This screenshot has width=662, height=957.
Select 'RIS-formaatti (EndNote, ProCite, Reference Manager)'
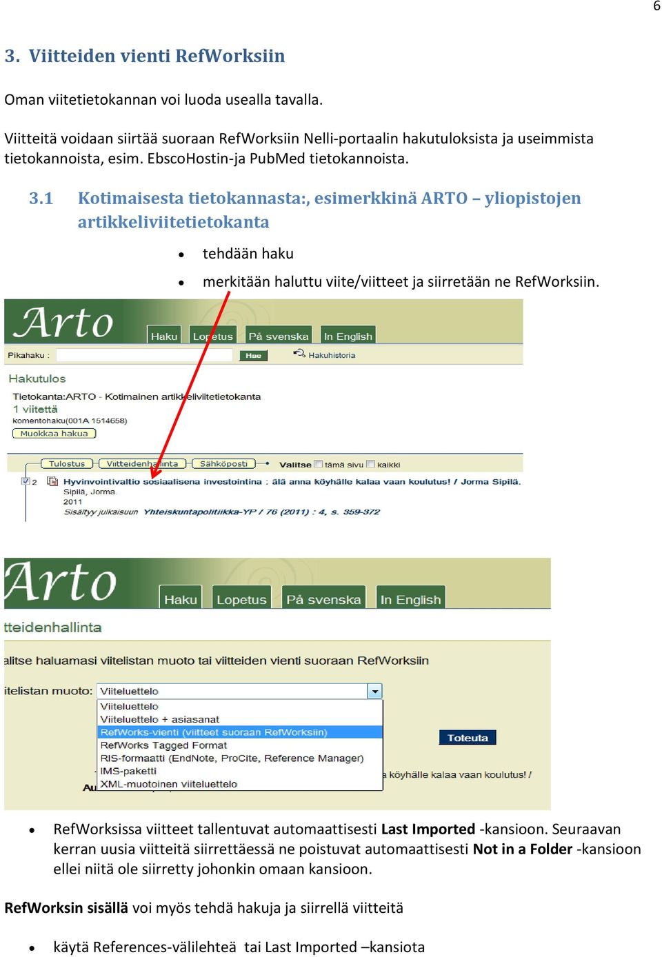coord(232,758)
